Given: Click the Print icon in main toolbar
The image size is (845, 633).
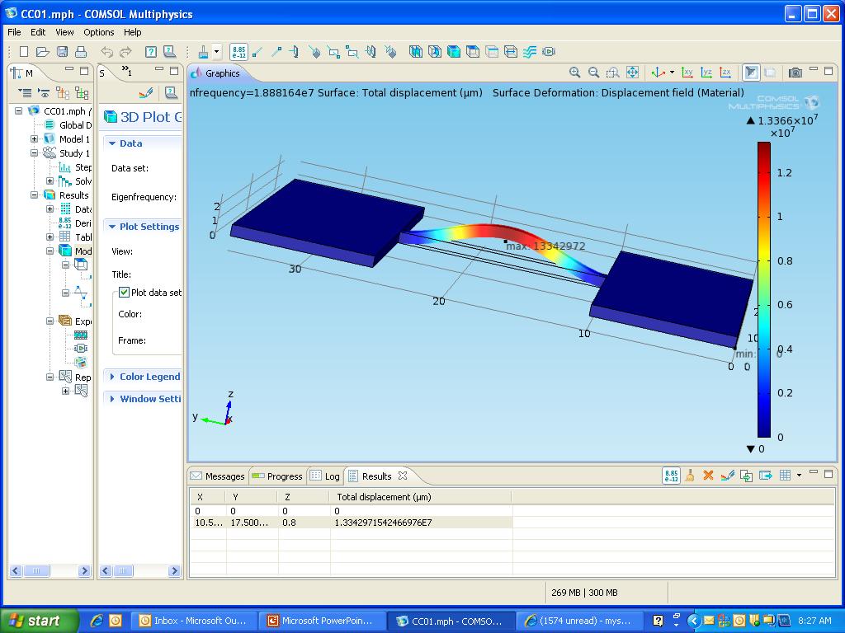Looking at the screenshot, I should click(x=80, y=52).
